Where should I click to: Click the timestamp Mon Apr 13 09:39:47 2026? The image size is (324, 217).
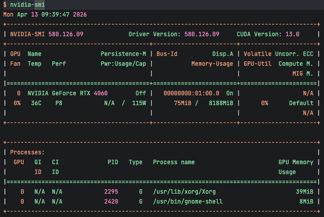pyautogui.click(x=45, y=14)
